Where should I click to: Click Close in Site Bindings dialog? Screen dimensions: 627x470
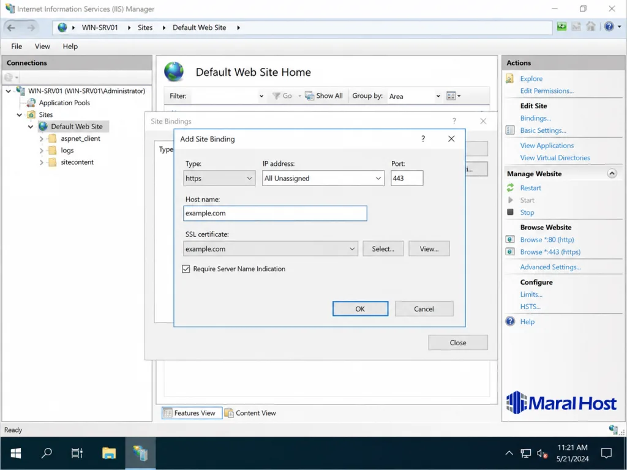(458, 343)
